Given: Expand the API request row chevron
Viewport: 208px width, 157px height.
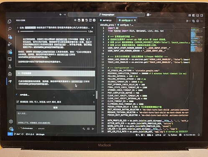Looking at the screenshot, I should [x=94, y=95].
